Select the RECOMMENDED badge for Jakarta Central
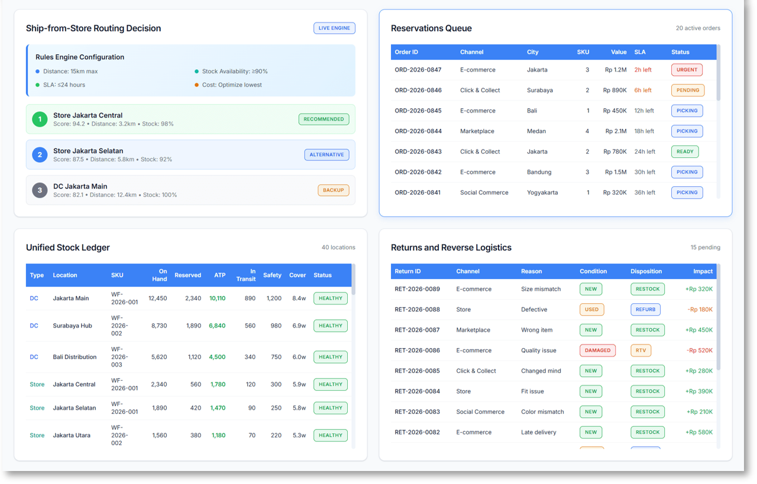The height and width of the screenshot is (484, 757). point(323,119)
